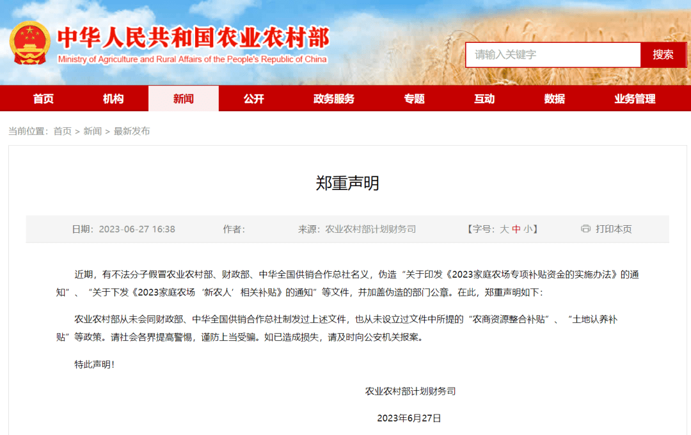This screenshot has width=691, height=435.
Task: Open the 政务服务 navigation item
Action: tap(333, 99)
